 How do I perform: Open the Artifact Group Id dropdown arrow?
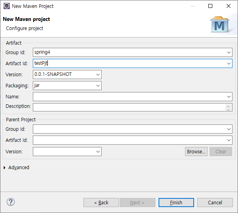pyautogui.click(x=229, y=53)
